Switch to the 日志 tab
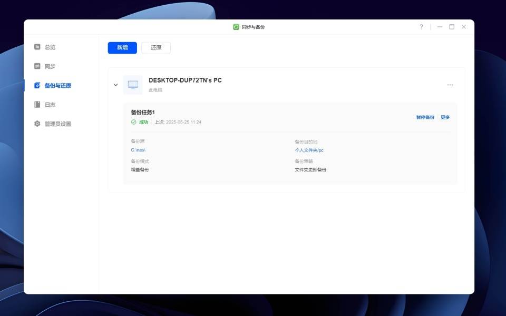 click(50, 105)
